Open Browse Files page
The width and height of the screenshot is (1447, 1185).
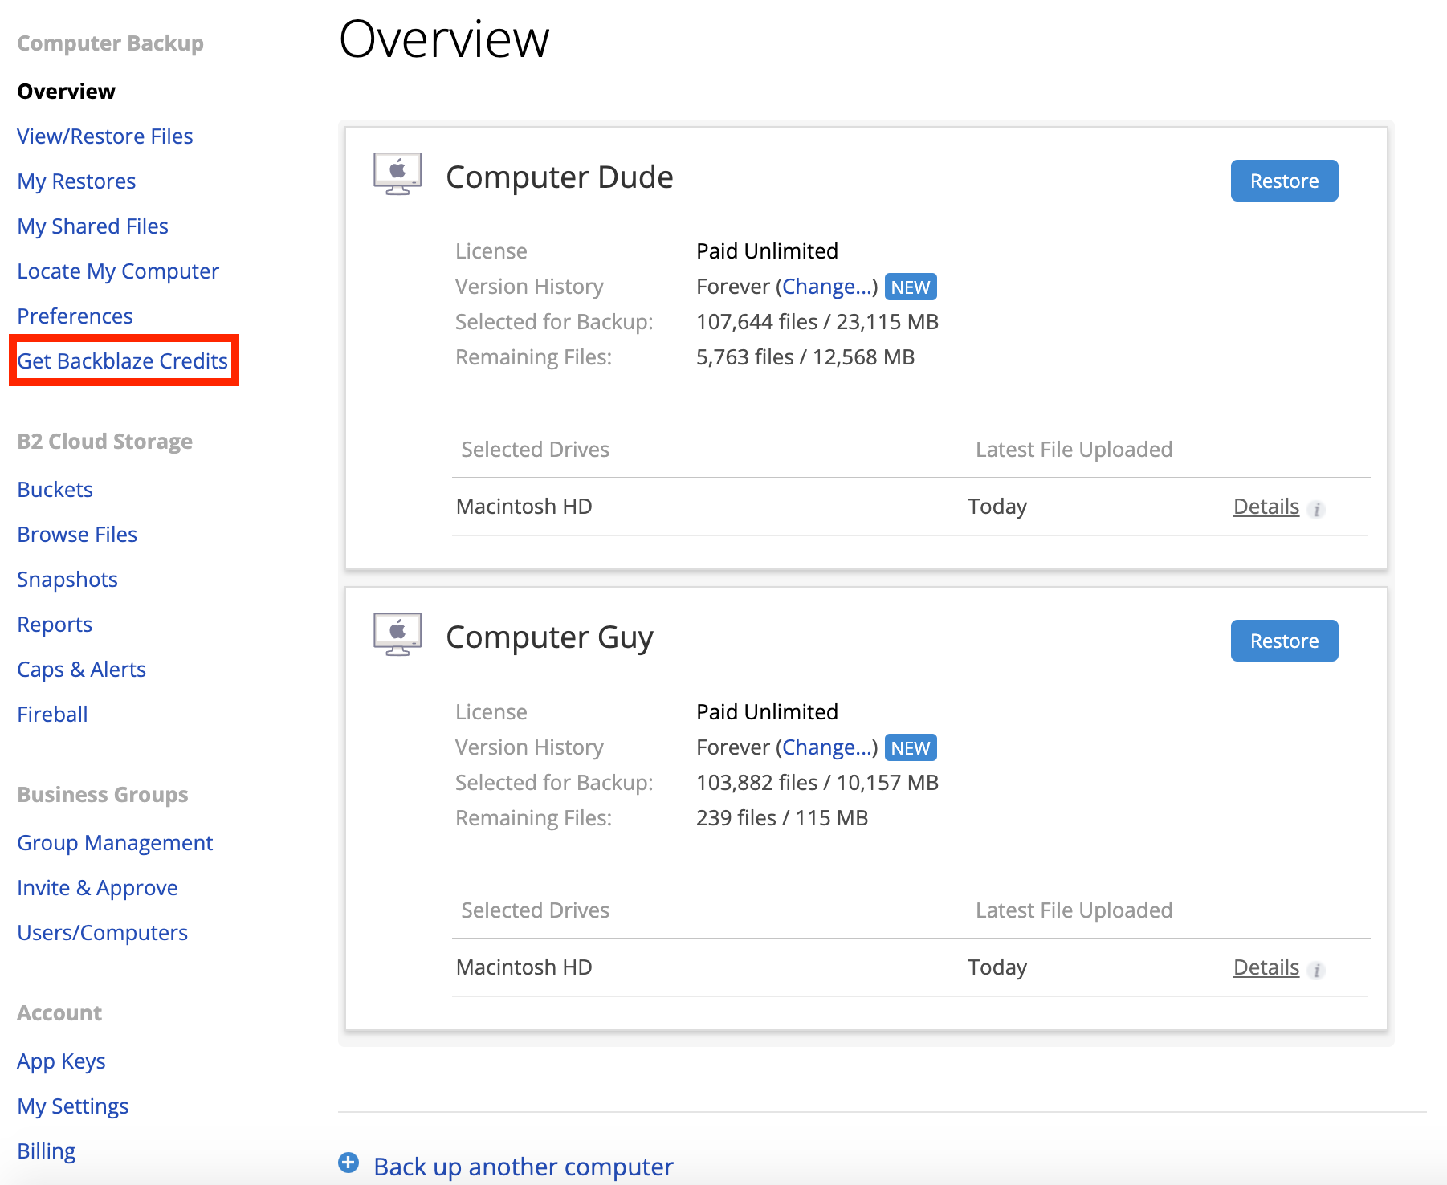pos(78,535)
